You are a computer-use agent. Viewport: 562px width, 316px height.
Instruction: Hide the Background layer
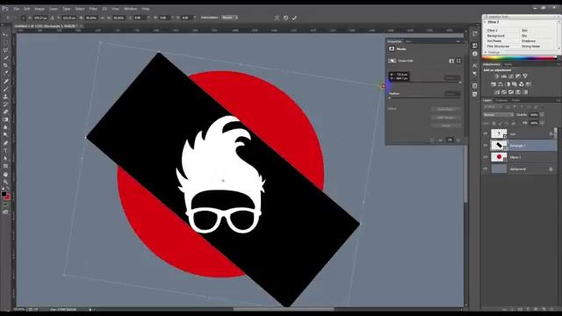[x=486, y=169]
